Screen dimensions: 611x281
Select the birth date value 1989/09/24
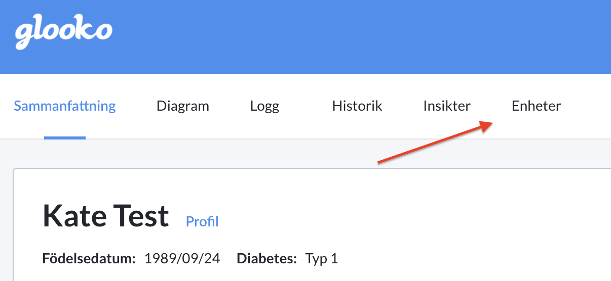[x=182, y=259]
